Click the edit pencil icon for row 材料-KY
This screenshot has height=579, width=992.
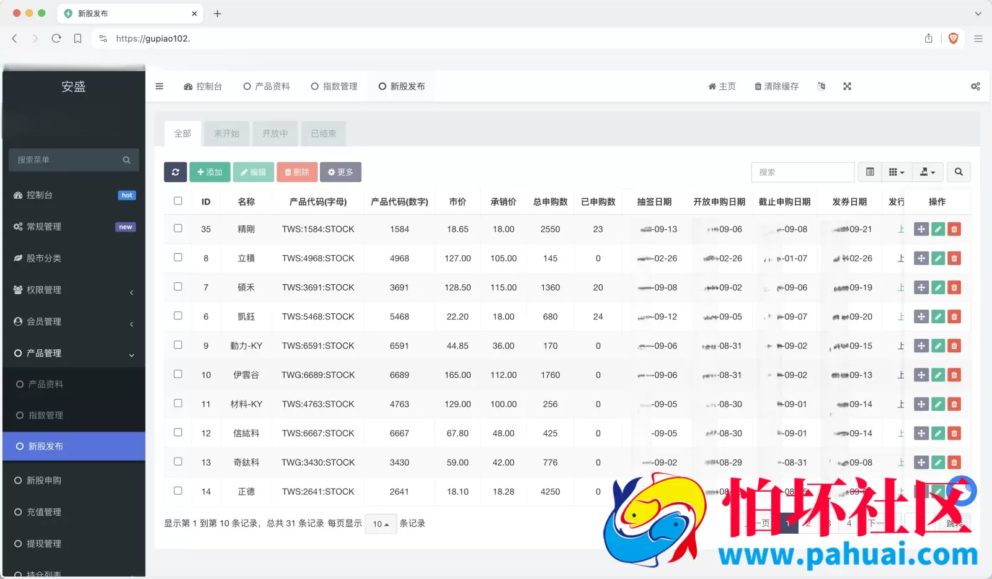(x=938, y=404)
